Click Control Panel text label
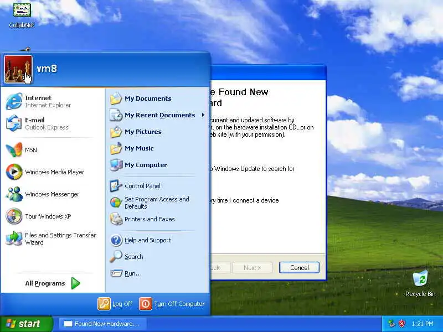Image resolution: width=443 pixels, height=332 pixels. [x=142, y=186]
